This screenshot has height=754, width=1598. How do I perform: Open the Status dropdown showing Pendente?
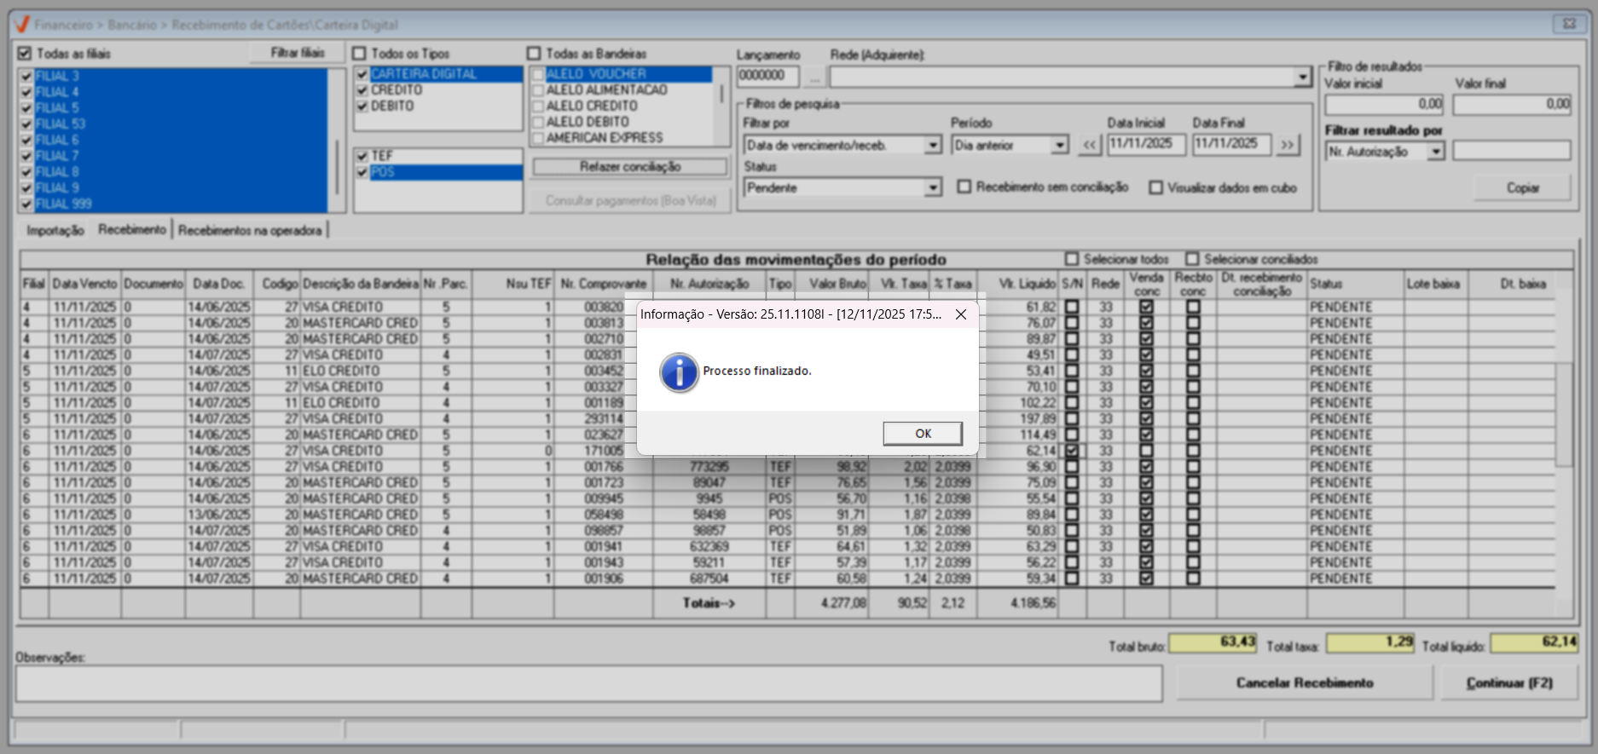click(933, 187)
